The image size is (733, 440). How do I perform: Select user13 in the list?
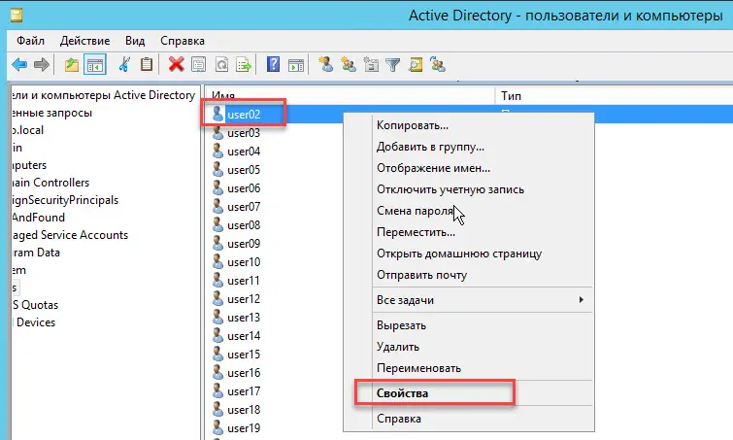click(244, 318)
